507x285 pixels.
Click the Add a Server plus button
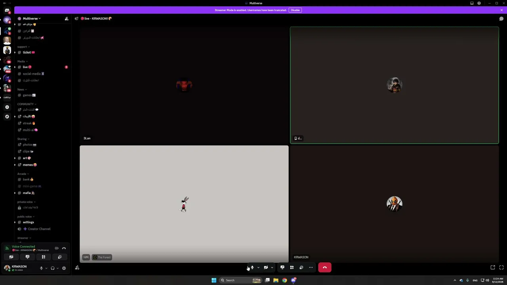(7, 107)
